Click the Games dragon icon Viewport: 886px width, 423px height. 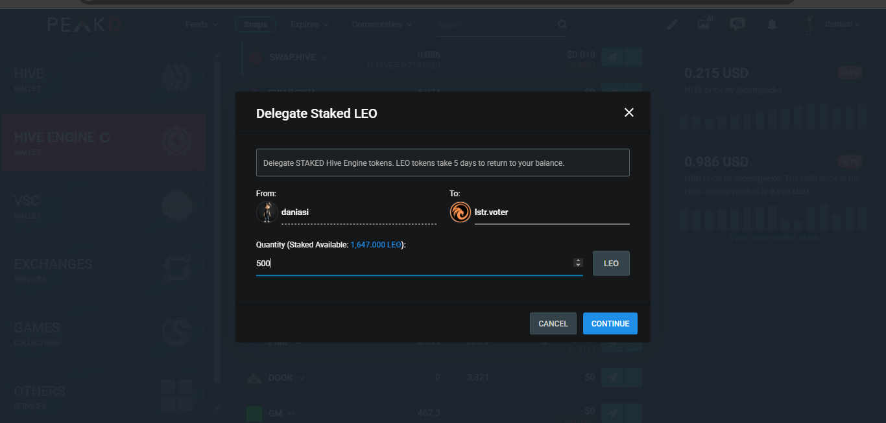click(176, 332)
